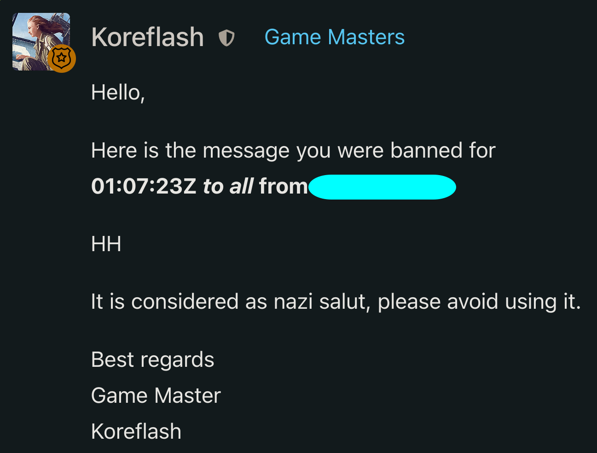The height and width of the screenshot is (453, 597).
Task: Click the "Game Master" signature line
Action: pos(156,395)
